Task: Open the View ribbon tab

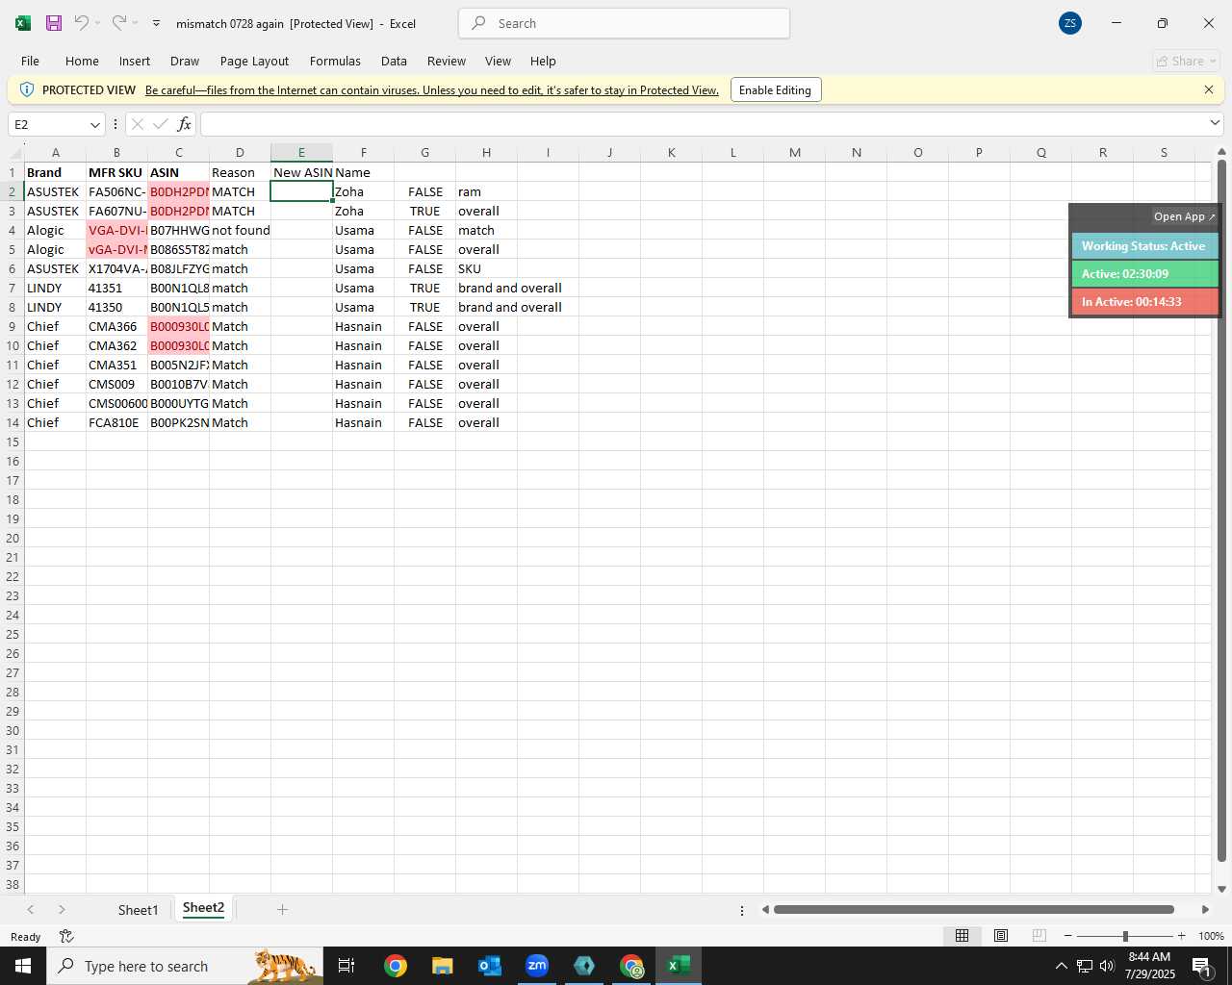Action: point(498,61)
